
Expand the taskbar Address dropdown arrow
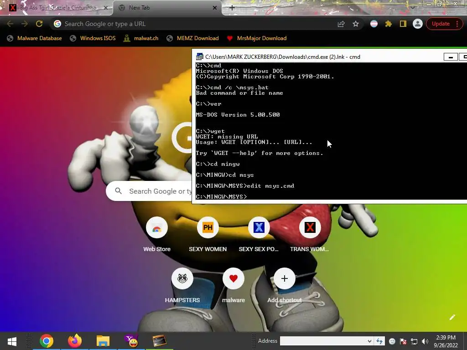369,341
